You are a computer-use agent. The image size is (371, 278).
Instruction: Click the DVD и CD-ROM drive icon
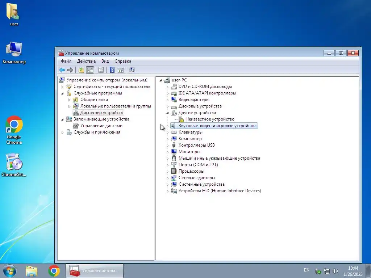pos(174,87)
